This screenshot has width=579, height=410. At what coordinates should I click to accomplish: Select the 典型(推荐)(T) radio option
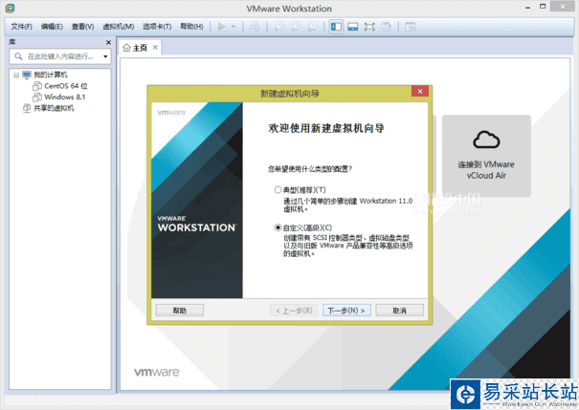pyautogui.click(x=278, y=190)
